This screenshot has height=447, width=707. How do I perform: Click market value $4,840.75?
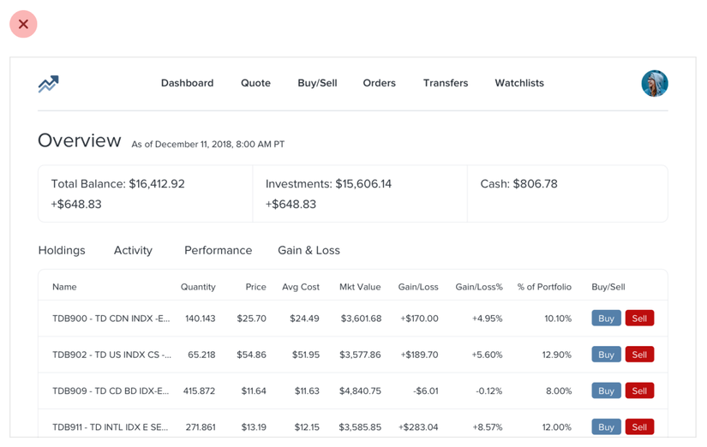[360, 390]
